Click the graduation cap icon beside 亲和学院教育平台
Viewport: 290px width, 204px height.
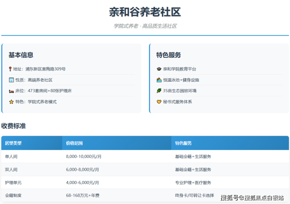(159, 69)
